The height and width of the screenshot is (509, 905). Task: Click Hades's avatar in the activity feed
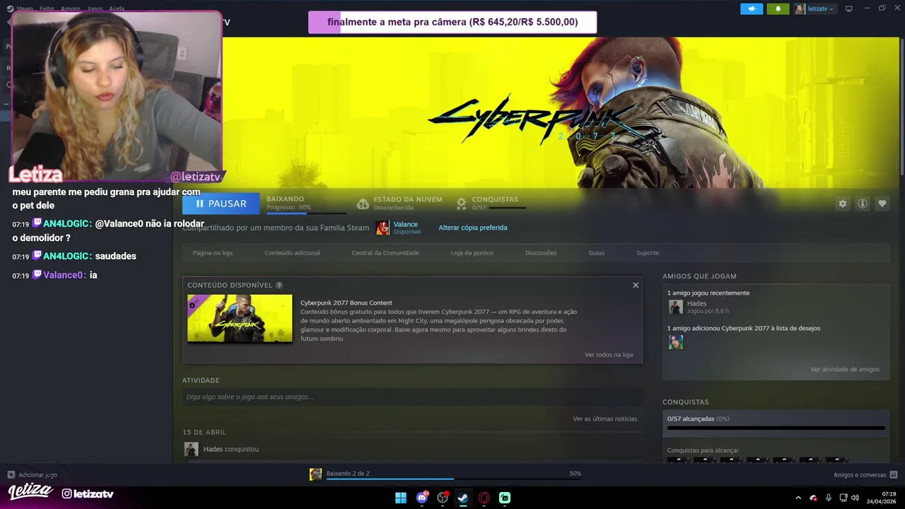(191, 449)
